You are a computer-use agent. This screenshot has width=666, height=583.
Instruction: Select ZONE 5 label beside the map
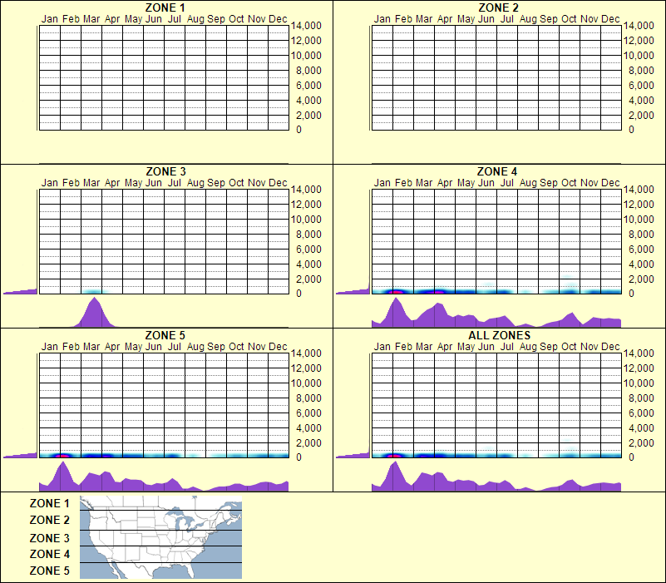(x=49, y=571)
